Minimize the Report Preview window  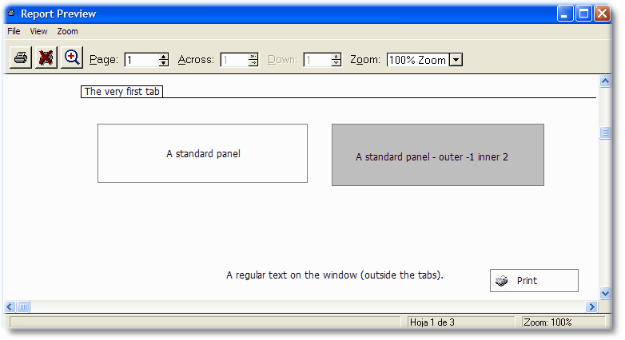(565, 14)
